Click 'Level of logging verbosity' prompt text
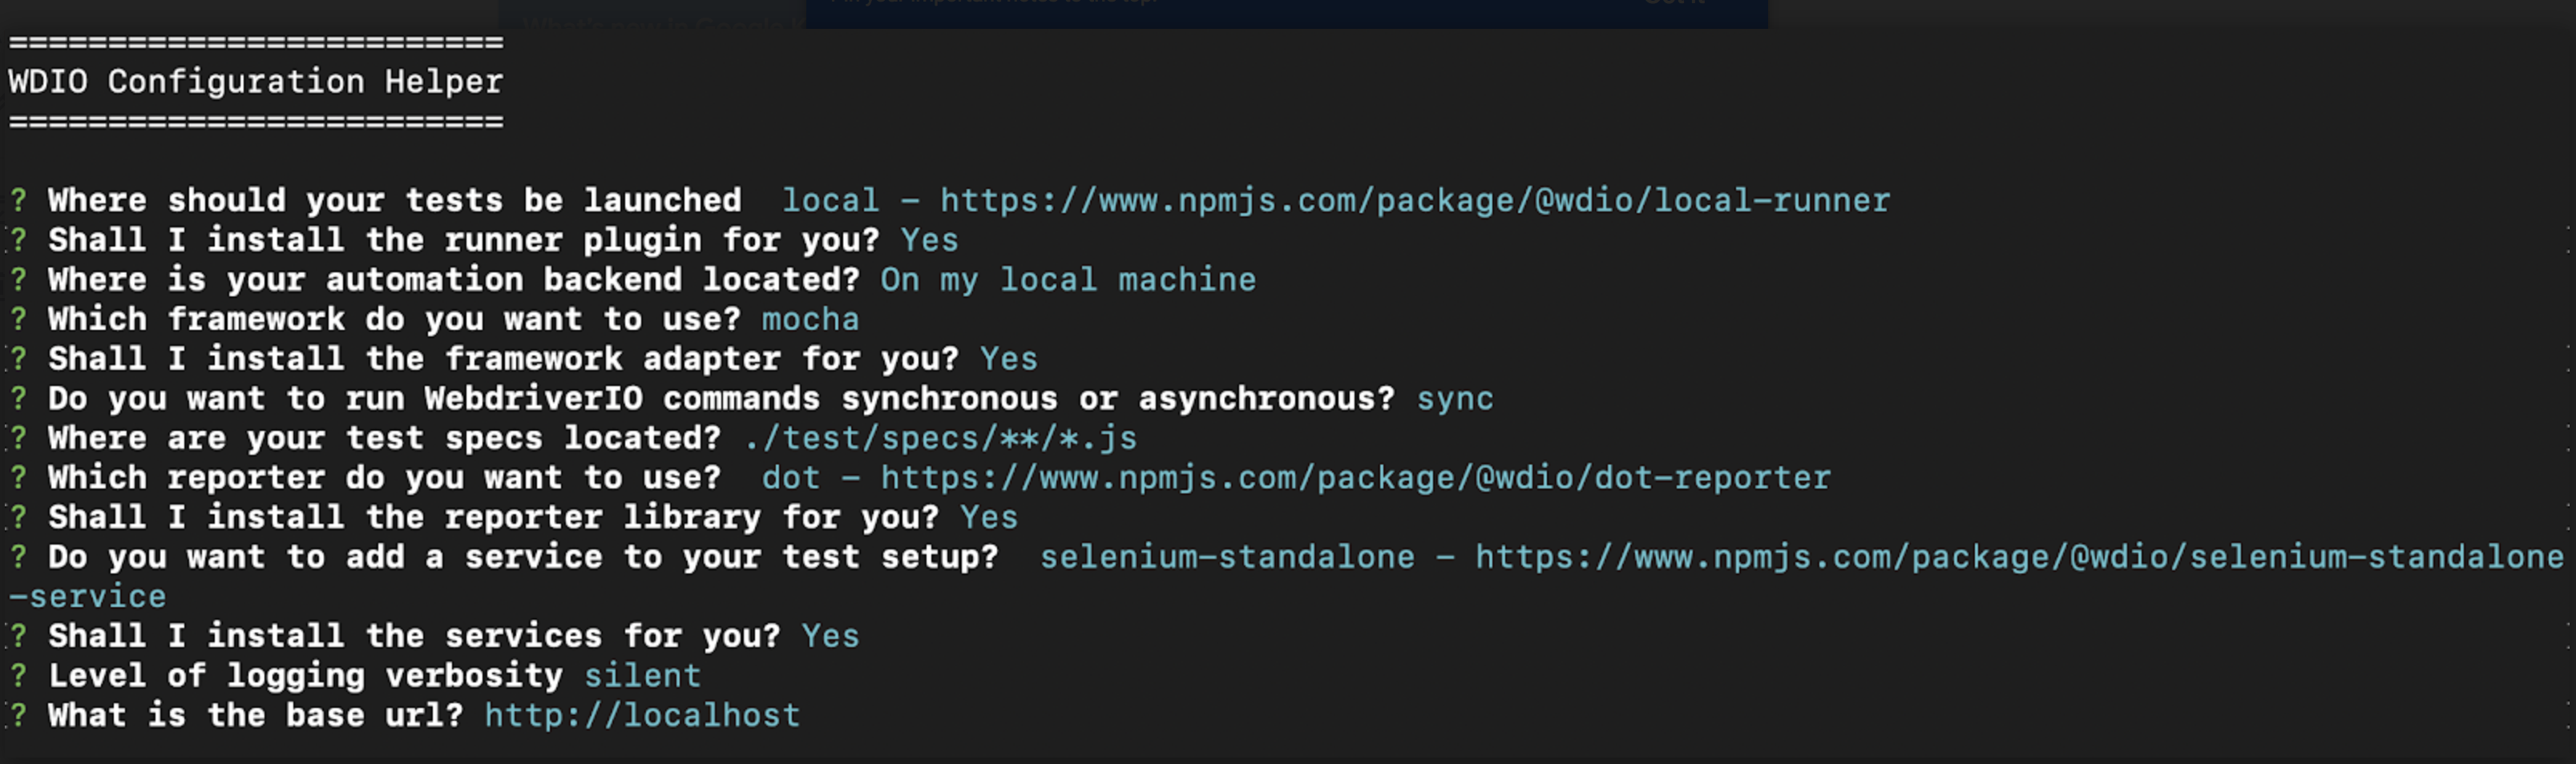This screenshot has height=764, width=2576. point(305,675)
